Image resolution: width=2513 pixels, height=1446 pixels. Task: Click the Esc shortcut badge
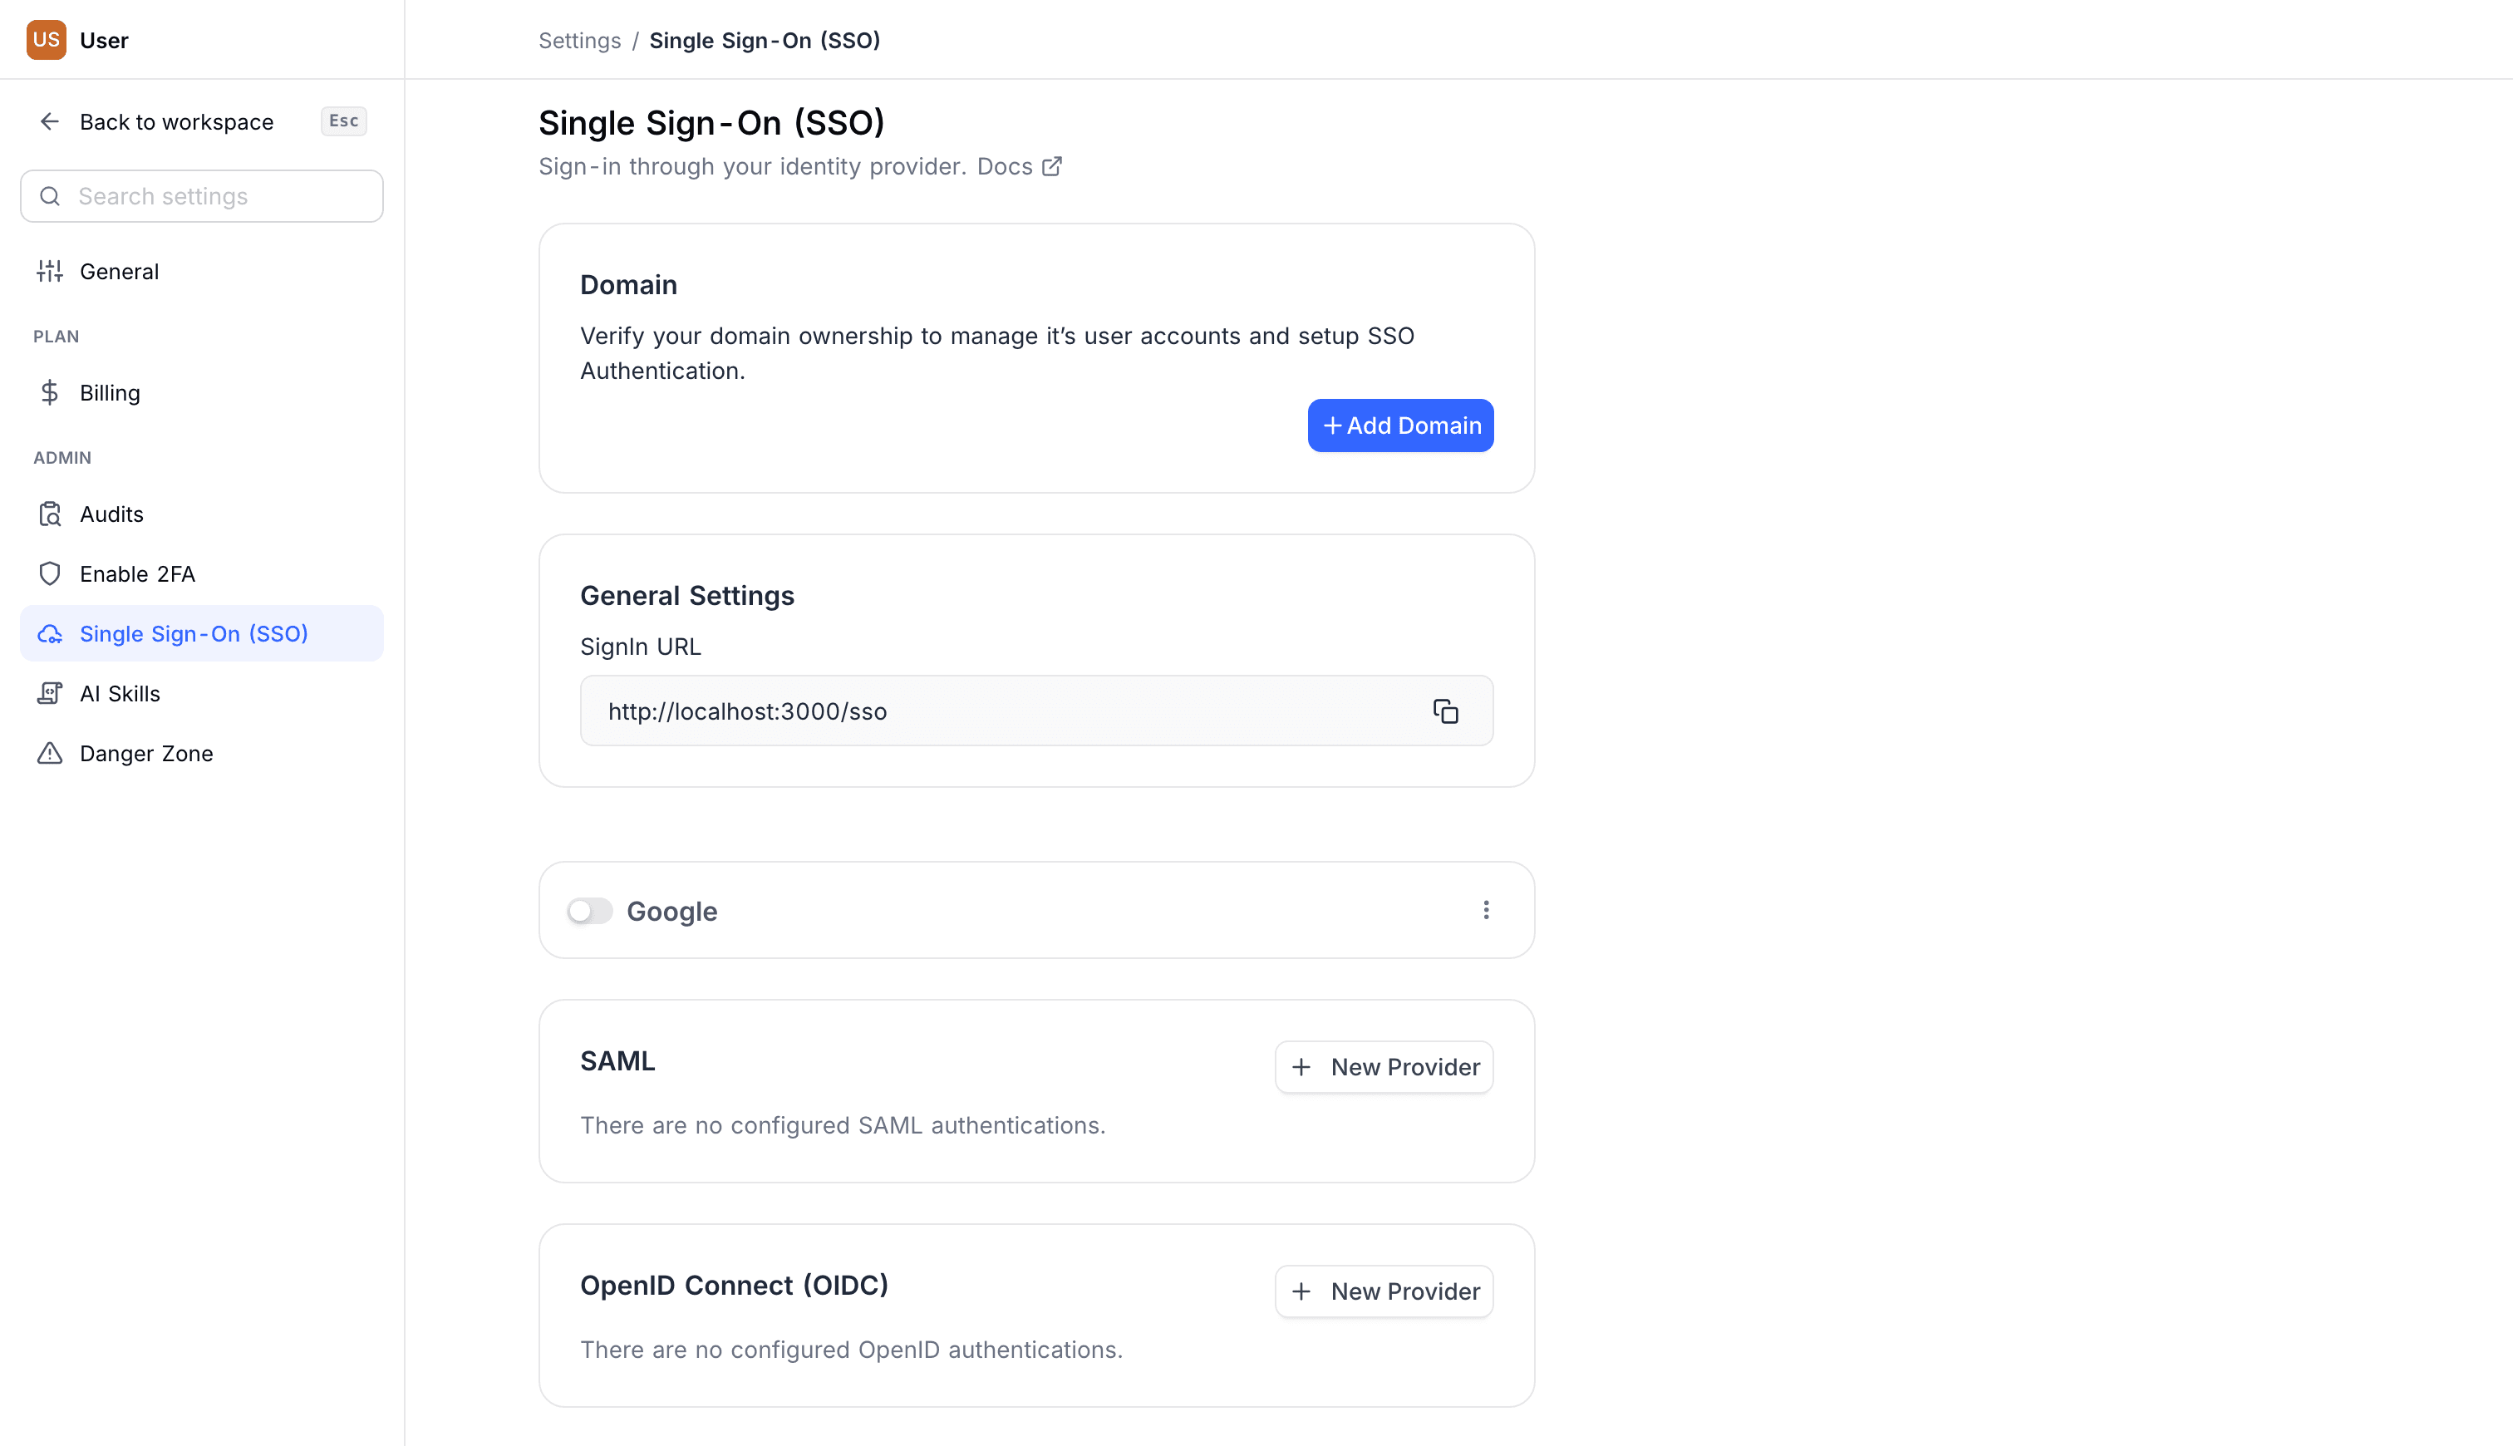tap(343, 120)
